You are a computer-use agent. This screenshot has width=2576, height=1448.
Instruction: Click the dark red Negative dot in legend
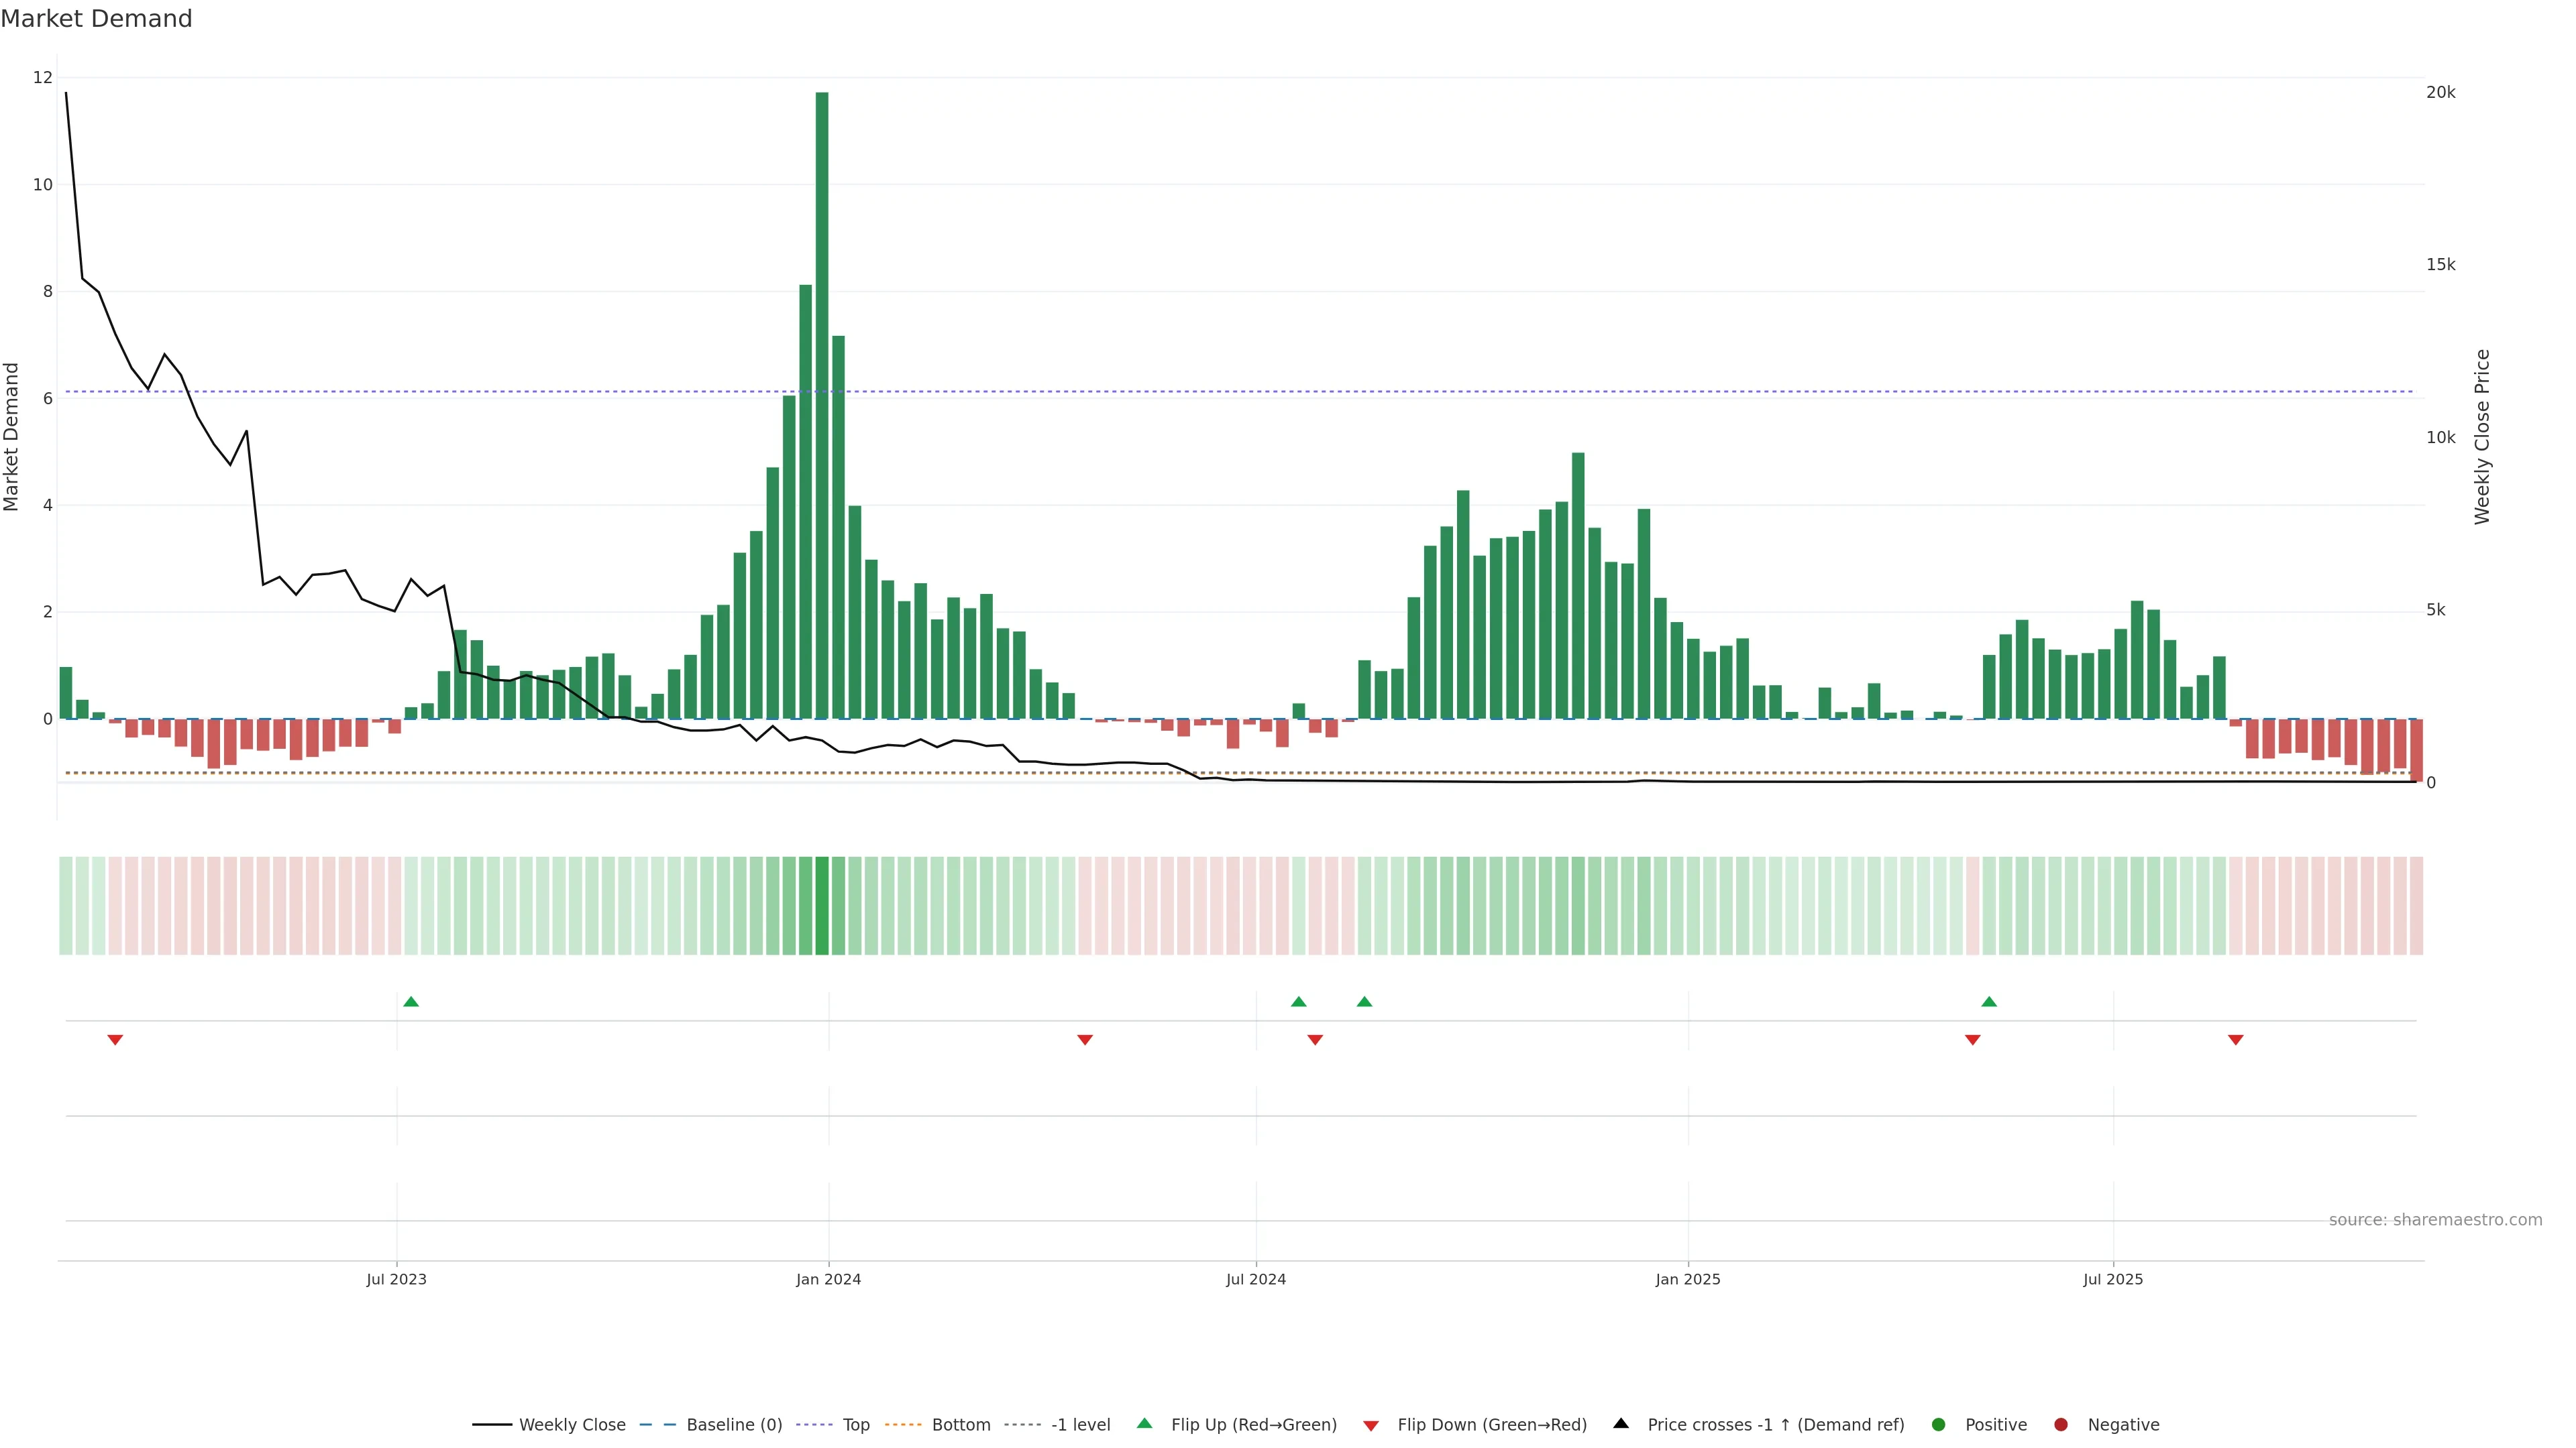tap(2061, 1425)
